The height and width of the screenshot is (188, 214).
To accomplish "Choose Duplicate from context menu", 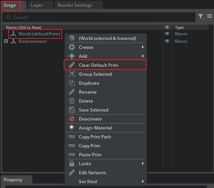I will (x=106, y=83).
